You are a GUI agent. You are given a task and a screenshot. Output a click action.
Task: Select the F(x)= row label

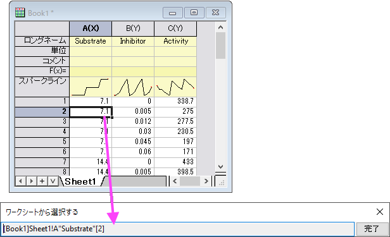[x=42, y=71]
